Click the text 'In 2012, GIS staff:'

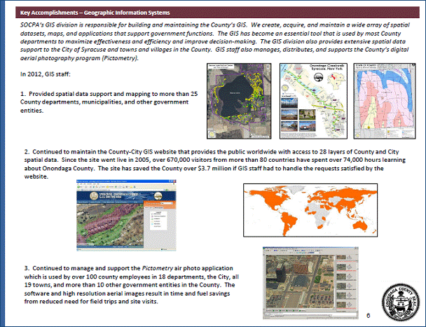[x=46, y=74]
